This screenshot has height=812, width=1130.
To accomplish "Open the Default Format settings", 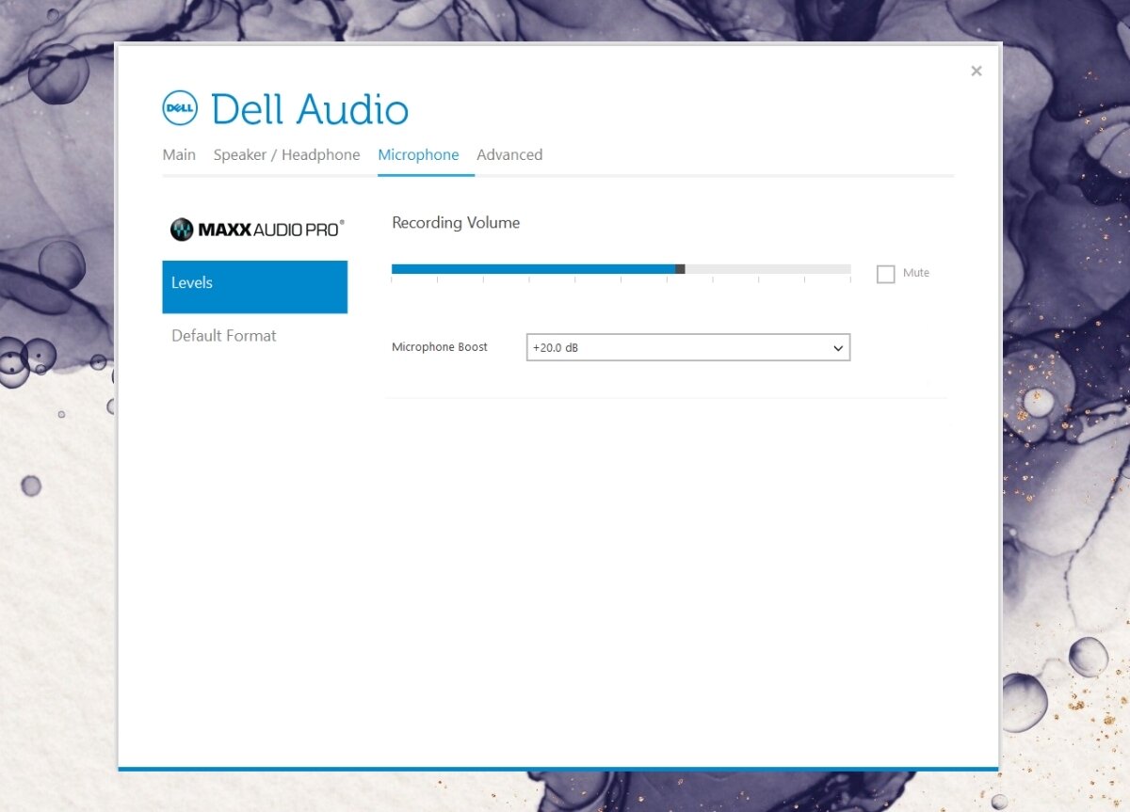I will pyautogui.click(x=223, y=335).
